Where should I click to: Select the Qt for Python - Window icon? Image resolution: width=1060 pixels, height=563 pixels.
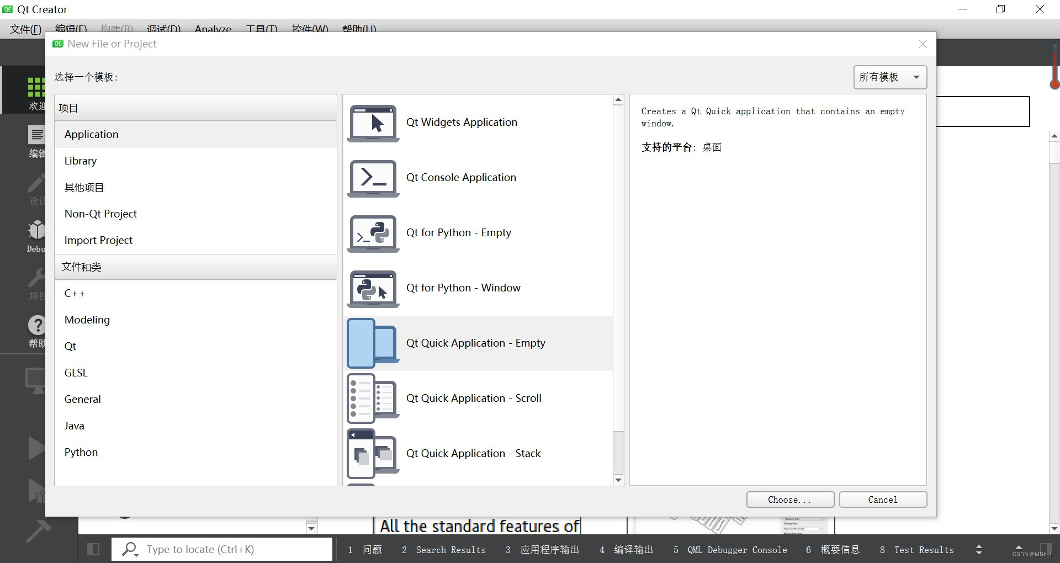(x=373, y=289)
